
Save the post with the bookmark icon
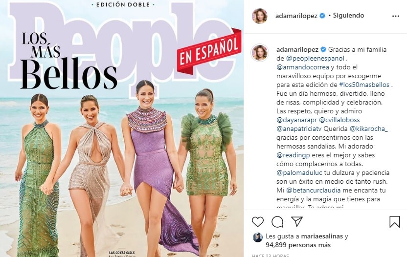(395, 222)
